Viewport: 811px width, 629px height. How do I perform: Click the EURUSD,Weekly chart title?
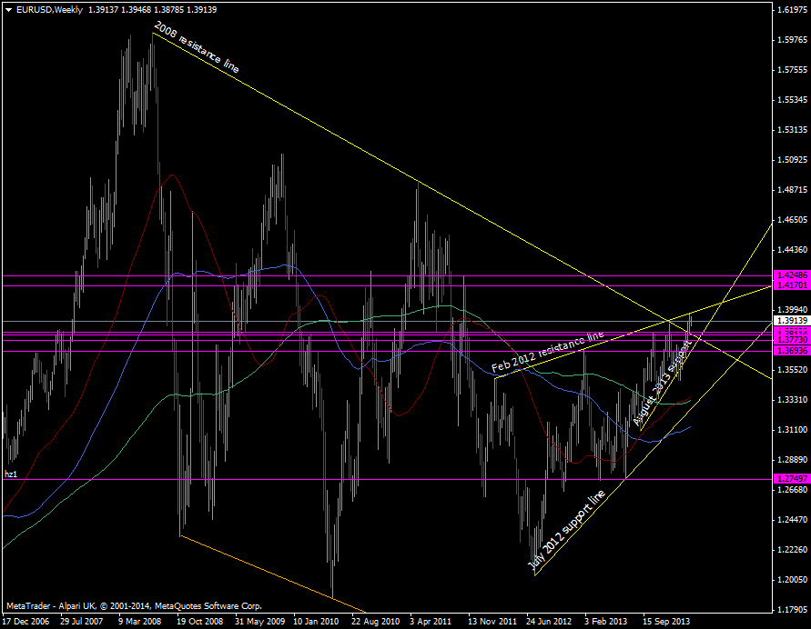pyautogui.click(x=49, y=9)
